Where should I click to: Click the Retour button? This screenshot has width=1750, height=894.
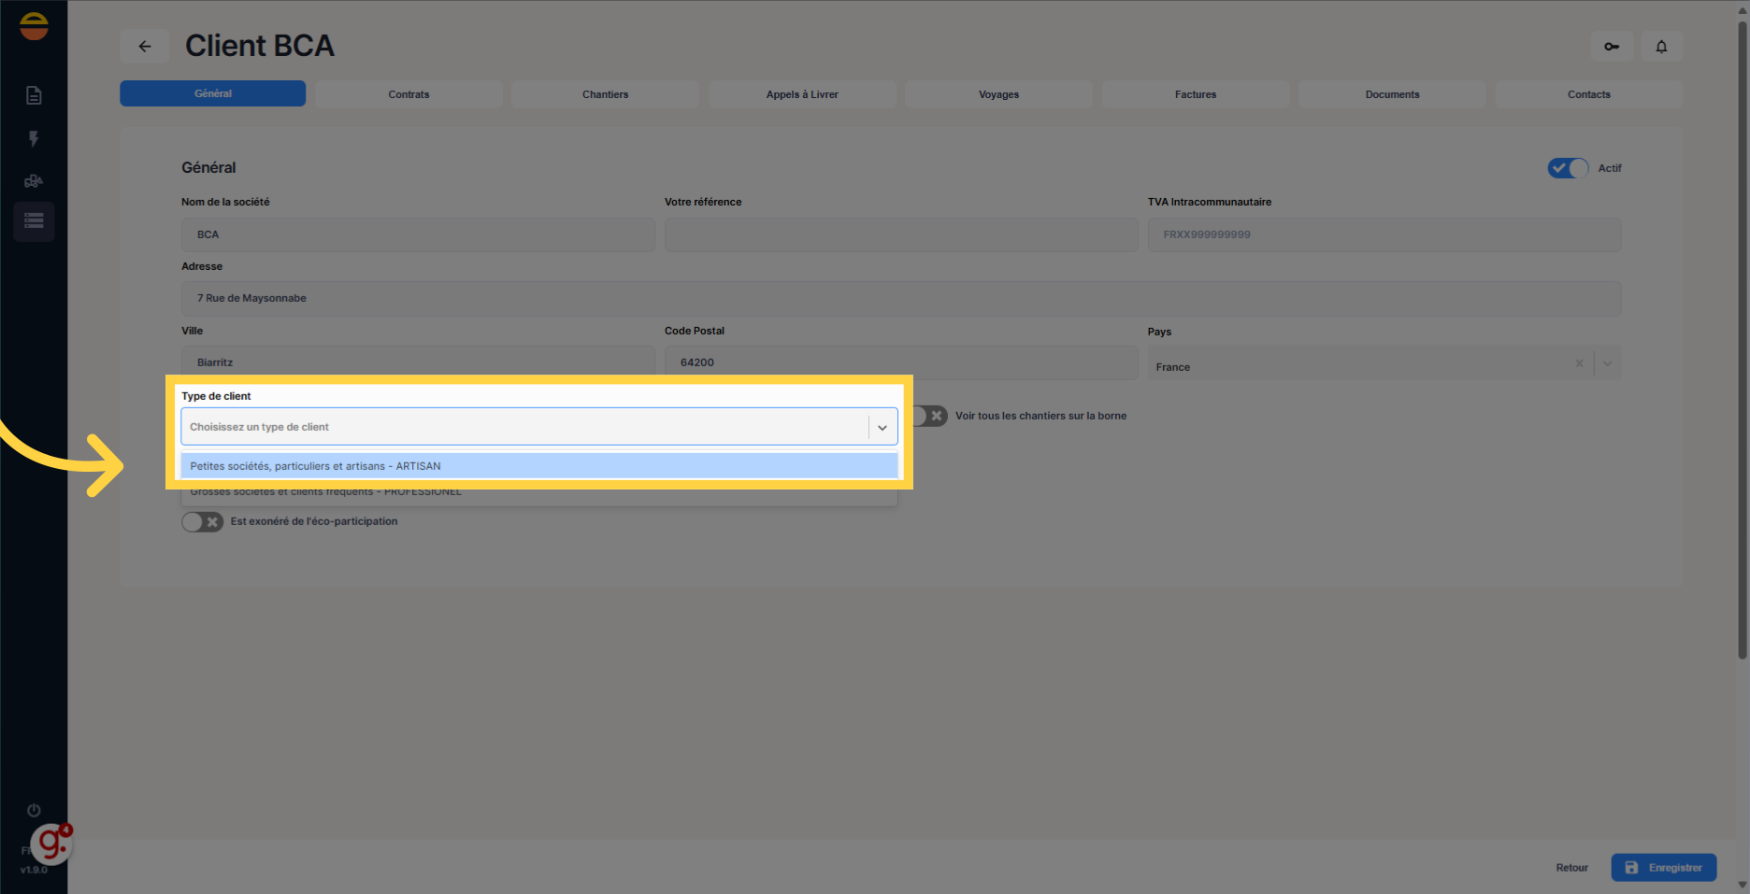tap(1571, 867)
